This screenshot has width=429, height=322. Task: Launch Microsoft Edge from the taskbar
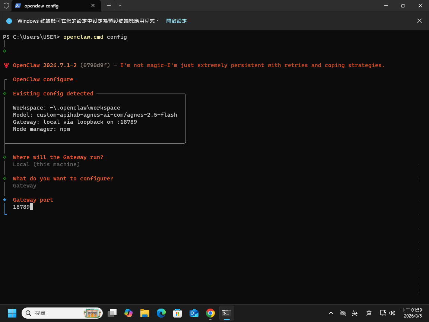pyautogui.click(x=161, y=313)
